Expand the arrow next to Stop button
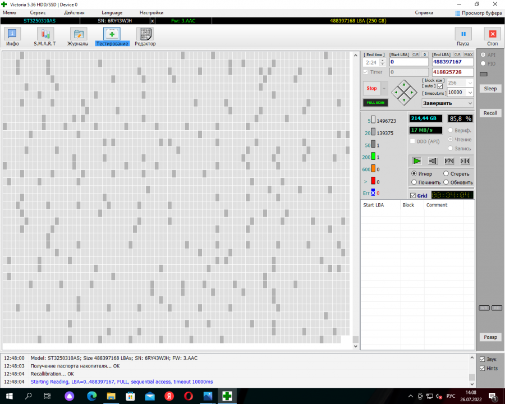 point(384,88)
